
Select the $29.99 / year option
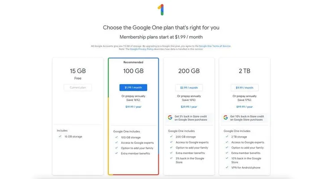pos(189,107)
